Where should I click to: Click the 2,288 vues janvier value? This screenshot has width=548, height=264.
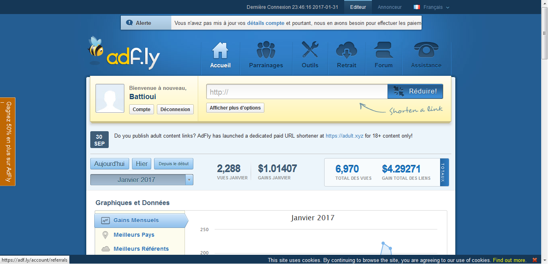pos(229,168)
